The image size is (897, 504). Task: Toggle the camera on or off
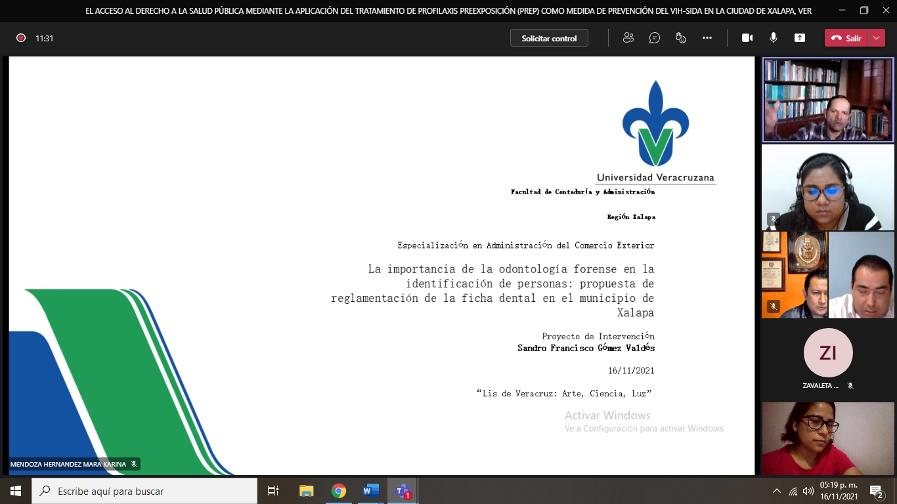coord(747,38)
